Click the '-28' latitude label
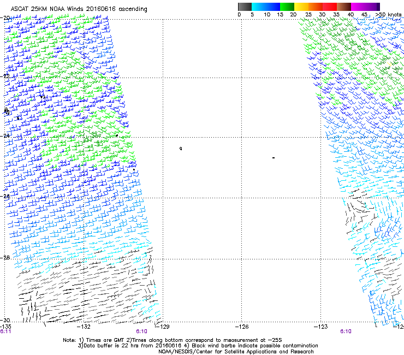The height and width of the screenshot is (355, 404). 5,257
